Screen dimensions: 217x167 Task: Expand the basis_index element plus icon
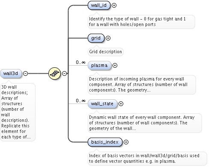click(126, 142)
